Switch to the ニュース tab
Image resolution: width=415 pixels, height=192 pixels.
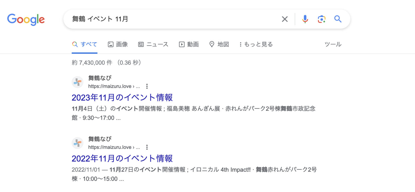[153, 44]
